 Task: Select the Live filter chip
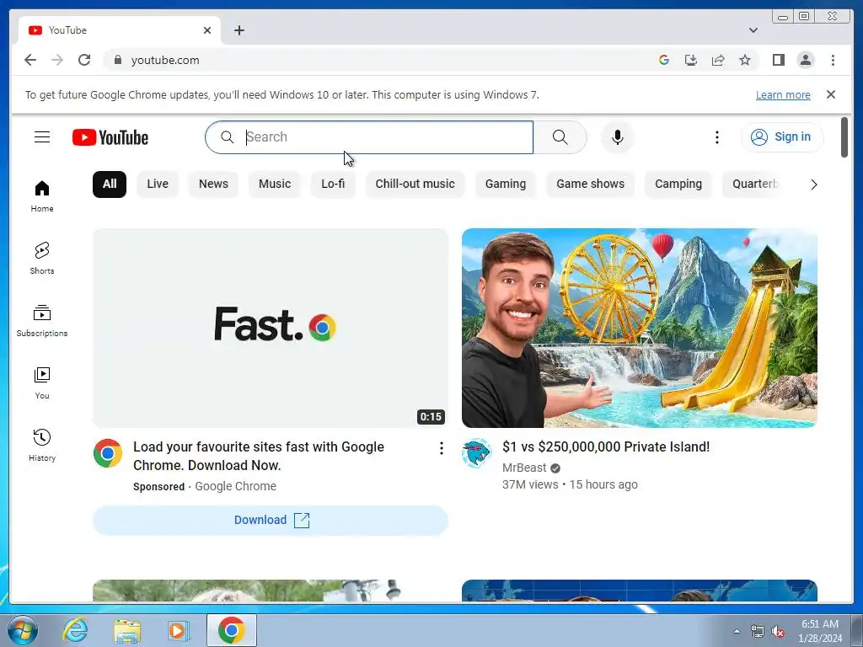pos(158,184)
